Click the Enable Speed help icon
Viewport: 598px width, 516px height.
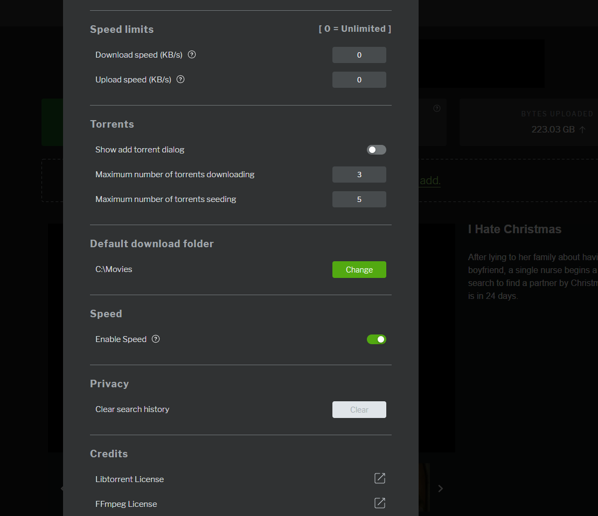pos(156,339)
